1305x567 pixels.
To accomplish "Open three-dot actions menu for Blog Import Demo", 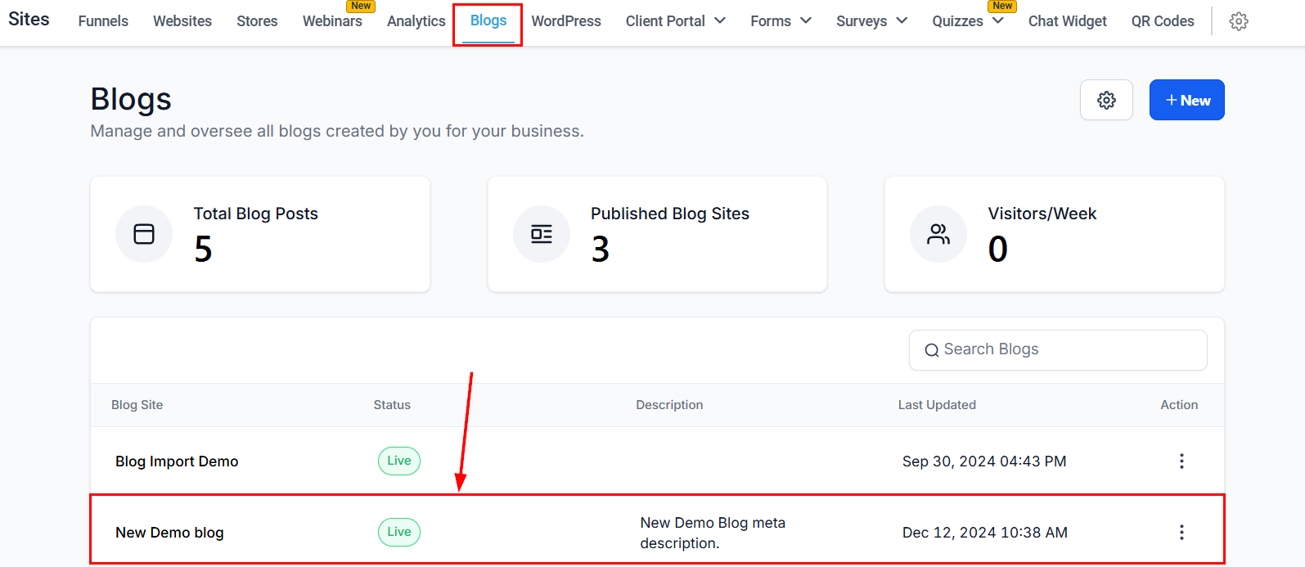I will click(1181, 461).
